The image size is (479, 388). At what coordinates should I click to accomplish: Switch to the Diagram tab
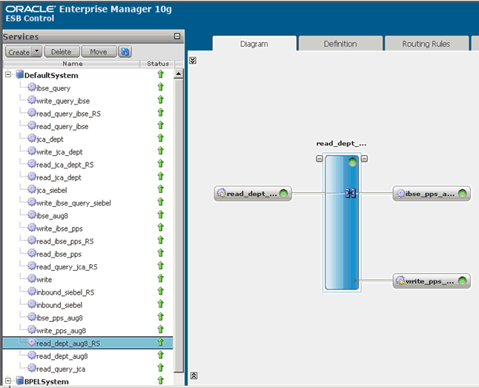(x=254, y=44)
